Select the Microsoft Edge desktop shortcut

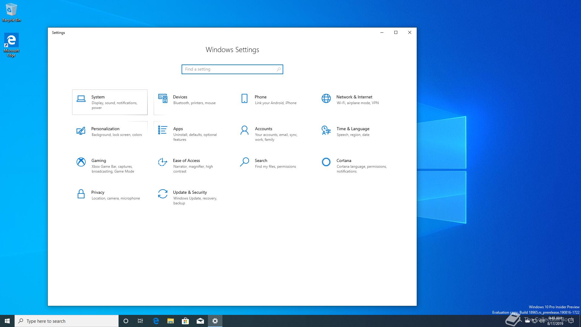(x=11, y=45)
